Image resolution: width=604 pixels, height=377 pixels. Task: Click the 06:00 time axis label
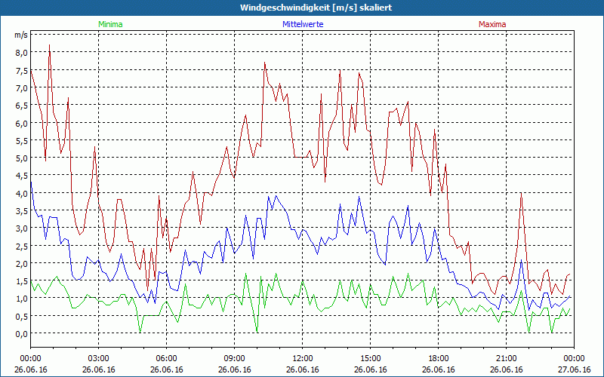pos(166,359)
